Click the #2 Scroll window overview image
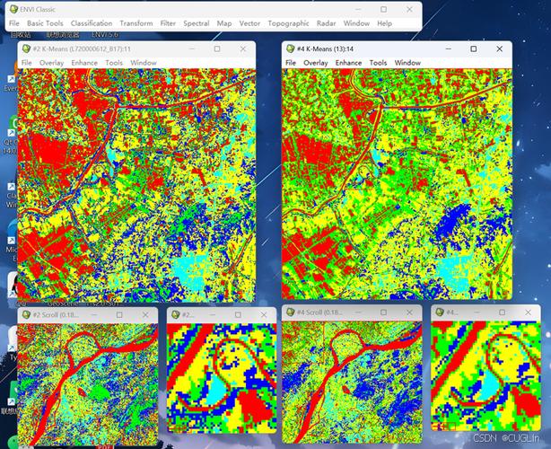 (88, 384)
